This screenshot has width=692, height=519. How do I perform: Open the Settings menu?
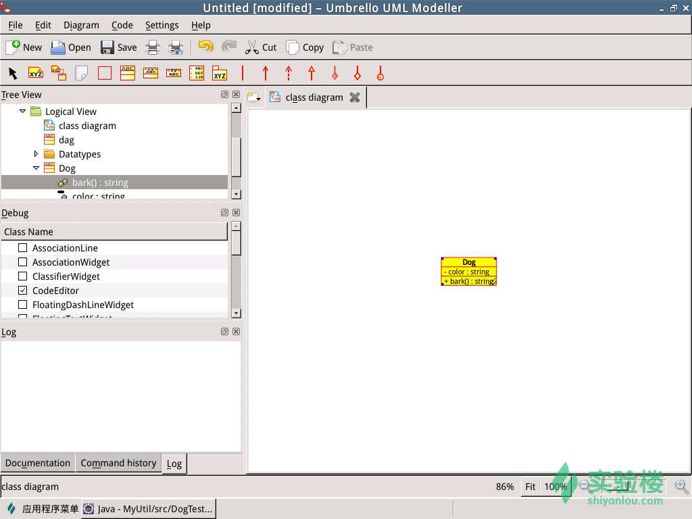click(162, 25)
